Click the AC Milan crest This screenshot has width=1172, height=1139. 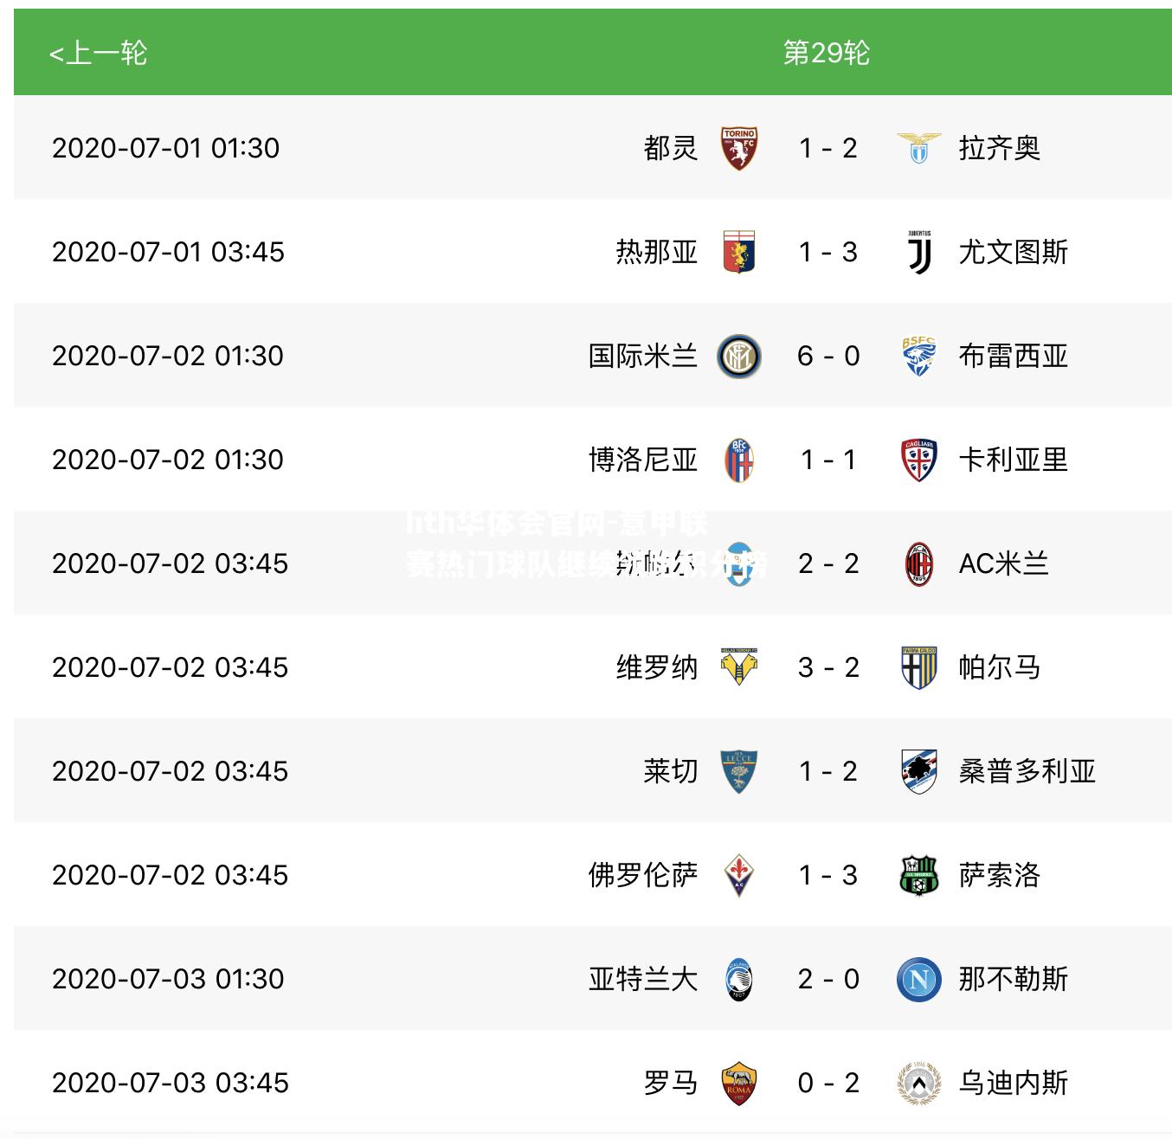(x=918, y=563)
